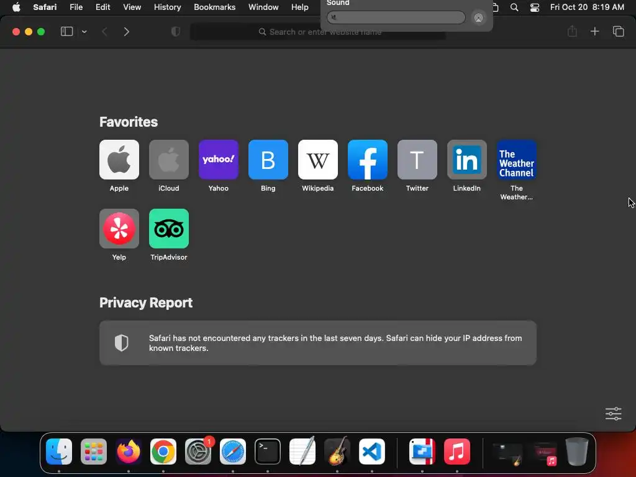Image resolution: width=636 pixels, height=477 pixels.
Task: Open the Privacy Report card
Action: (317, 343)
